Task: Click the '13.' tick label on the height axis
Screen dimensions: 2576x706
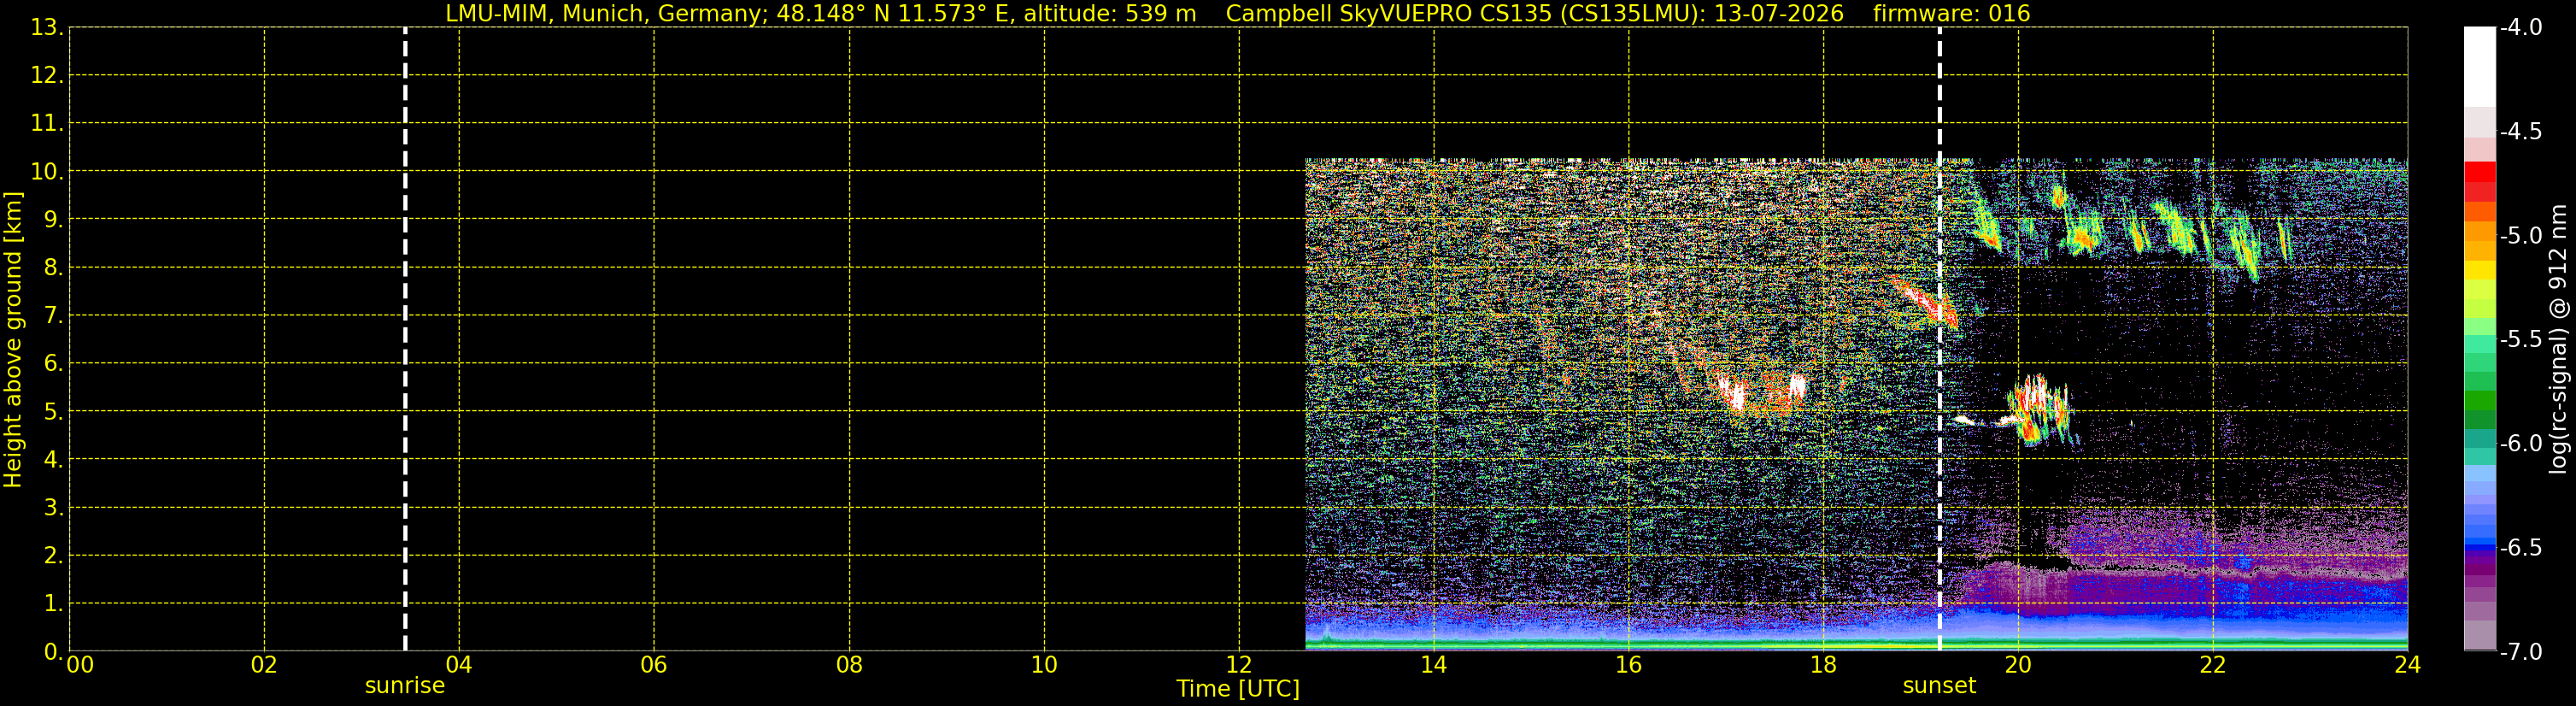Action: 46,28
